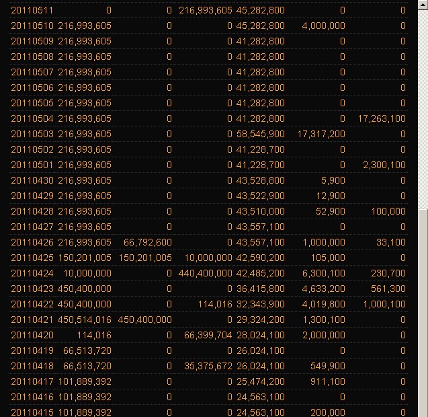Click the 20110425 date cell
Screen dimensions: 428x417
click(32, 258)
